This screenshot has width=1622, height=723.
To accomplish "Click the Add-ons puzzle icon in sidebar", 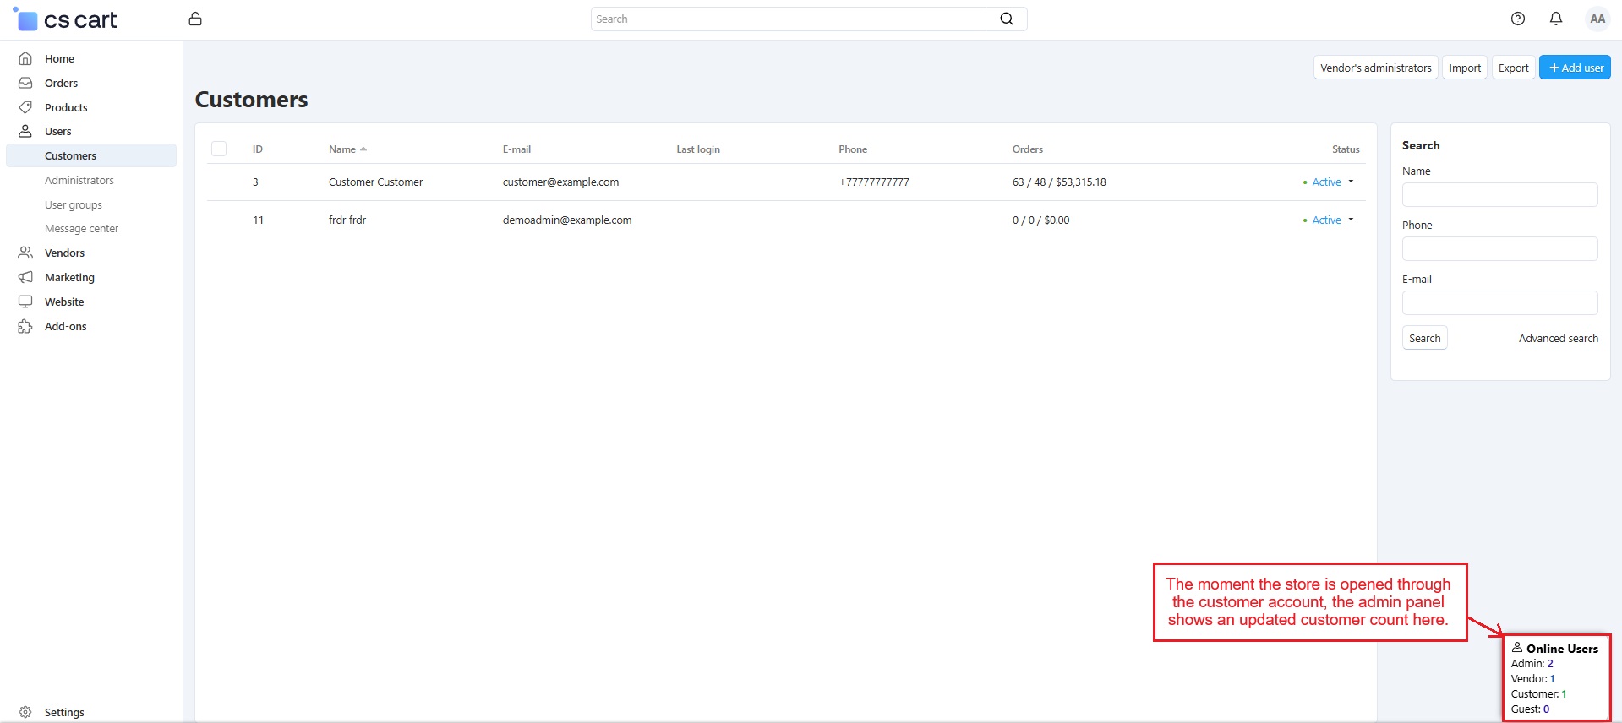I will tap(25, 326).
